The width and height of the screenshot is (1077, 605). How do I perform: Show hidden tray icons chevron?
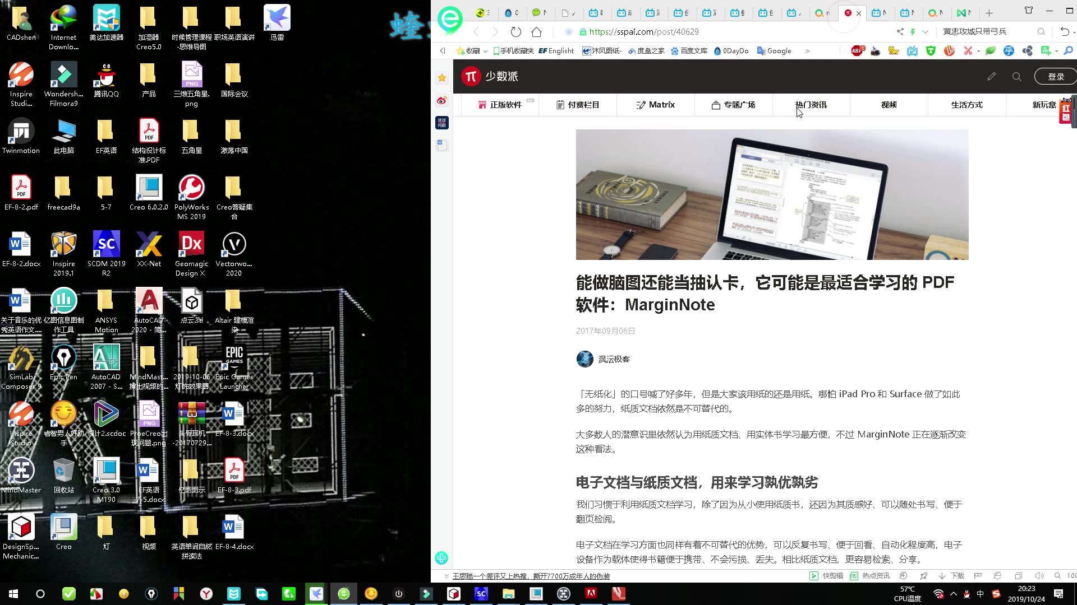[x=954, y=594]
